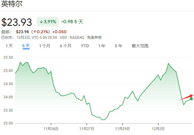Click the down arrow in the 3.91% badge

(x=41, y=22)
